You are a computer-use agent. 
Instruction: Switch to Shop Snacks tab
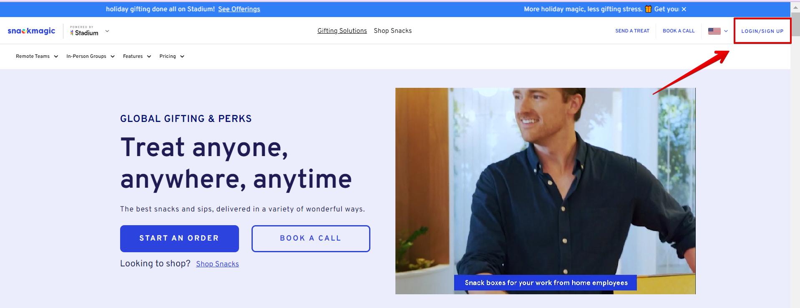pos(392,31)
